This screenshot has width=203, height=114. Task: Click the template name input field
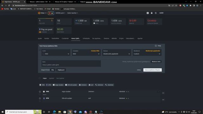coord(71,63)
